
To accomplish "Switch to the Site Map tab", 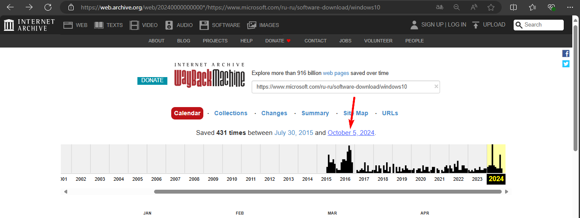I will [x=356, y=113].
